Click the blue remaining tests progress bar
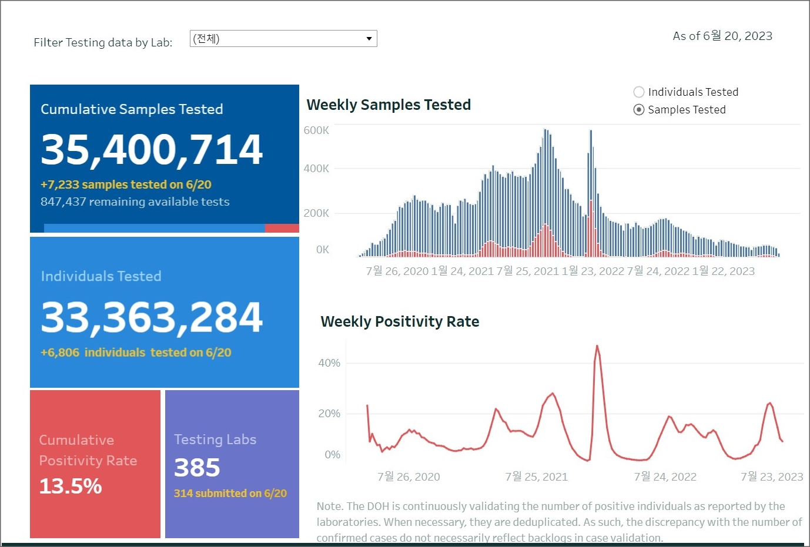 click(154, 228)
